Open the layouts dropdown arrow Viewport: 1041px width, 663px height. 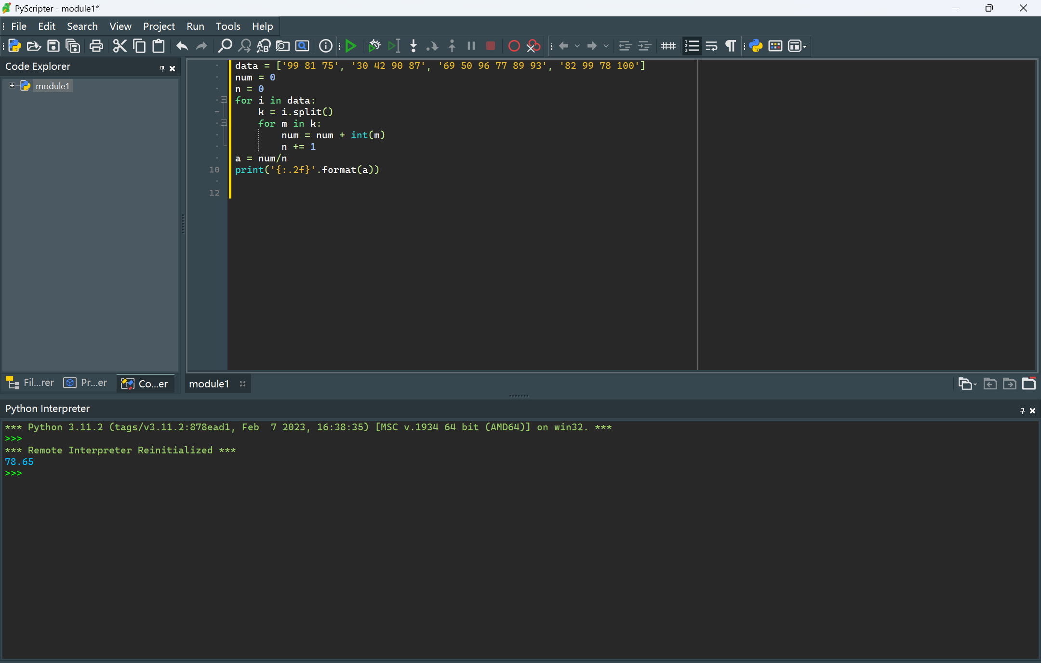point(805,47)
